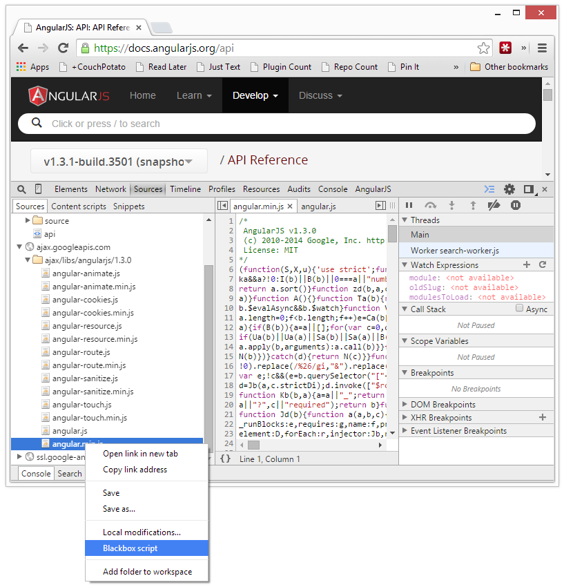Refresh watch expressions icon
Image resolution: width=564 pixels, height=587 pixels.
coord(543,264)
